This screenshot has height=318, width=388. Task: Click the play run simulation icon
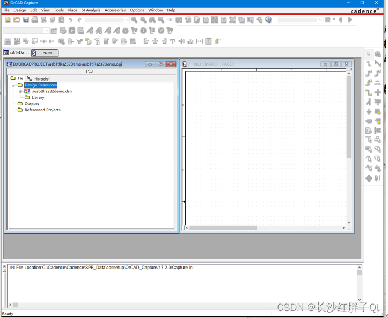coord(72,31)
